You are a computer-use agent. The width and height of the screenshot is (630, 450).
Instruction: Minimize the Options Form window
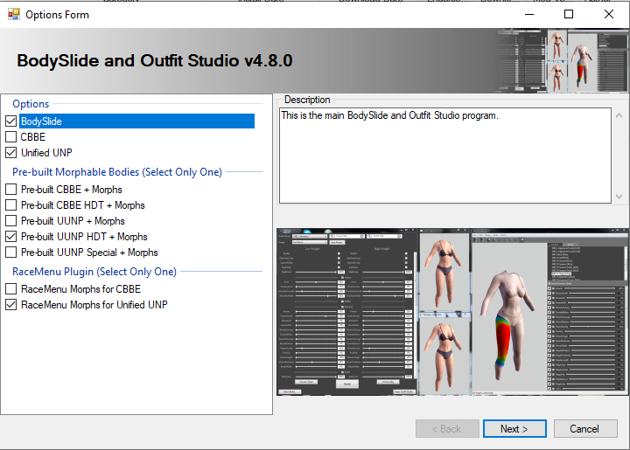point(529,15)
